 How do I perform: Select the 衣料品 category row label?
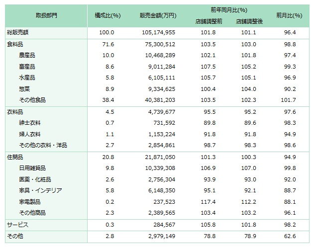pos(15,112)
